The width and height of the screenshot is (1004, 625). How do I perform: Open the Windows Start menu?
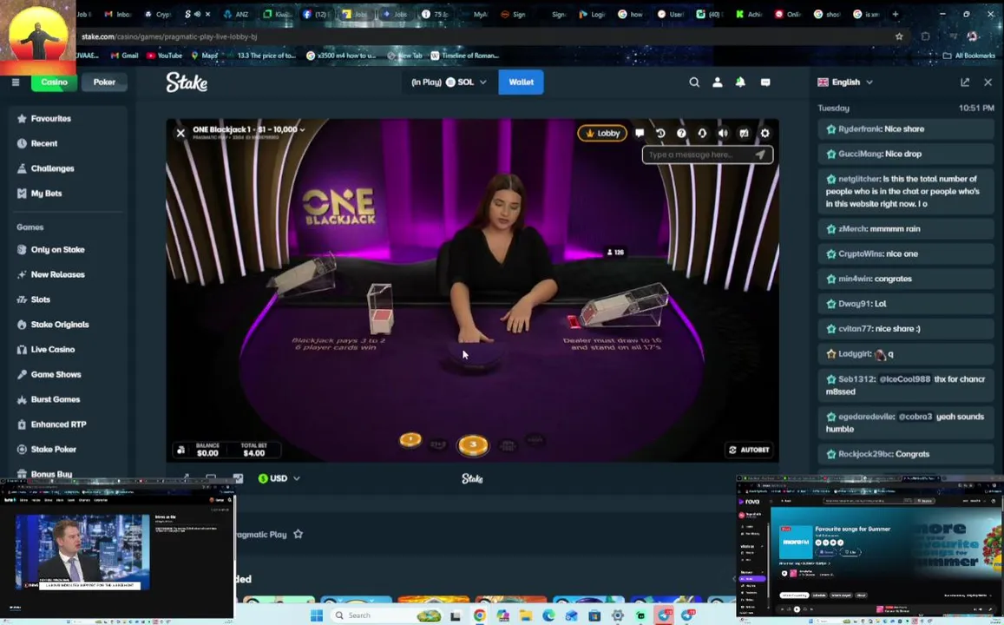(317, 615)
